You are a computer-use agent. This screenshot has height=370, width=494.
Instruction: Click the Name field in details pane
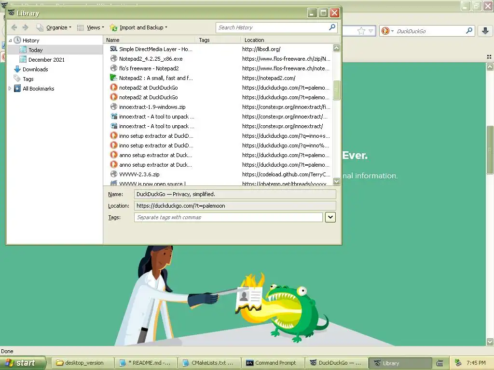pos(235,194)
